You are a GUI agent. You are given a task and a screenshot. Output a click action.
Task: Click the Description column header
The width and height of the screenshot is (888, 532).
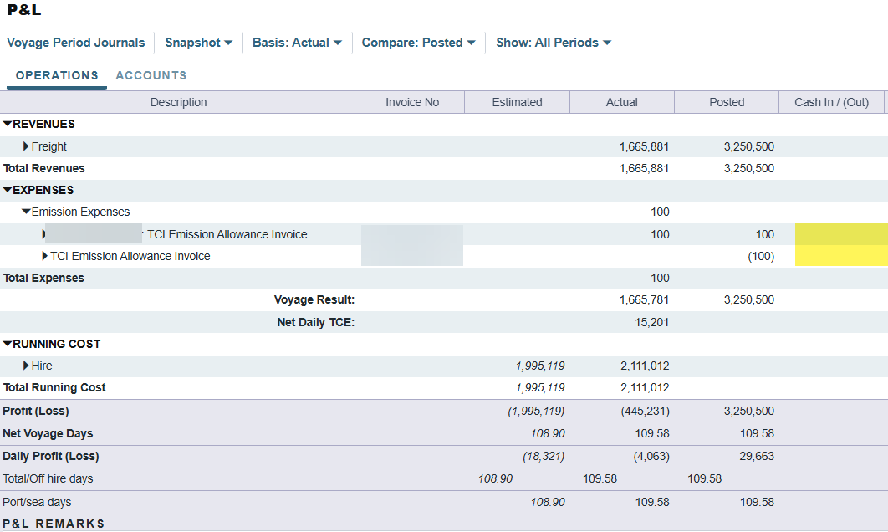pyautogui.click(x=178, y=102)
